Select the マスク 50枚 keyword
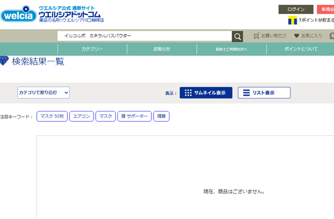This screenshot has height=219, width=334. (52, 117)
